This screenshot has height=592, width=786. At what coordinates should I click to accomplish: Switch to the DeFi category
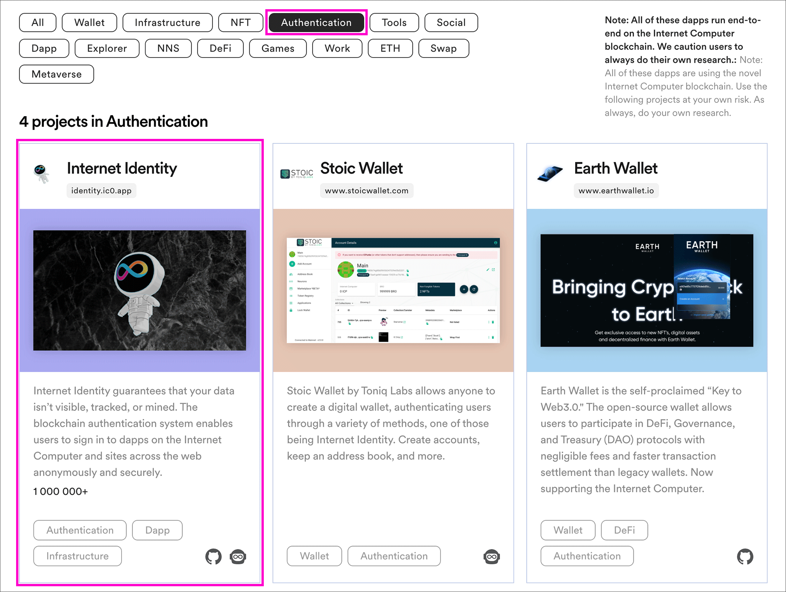point(220,48)
